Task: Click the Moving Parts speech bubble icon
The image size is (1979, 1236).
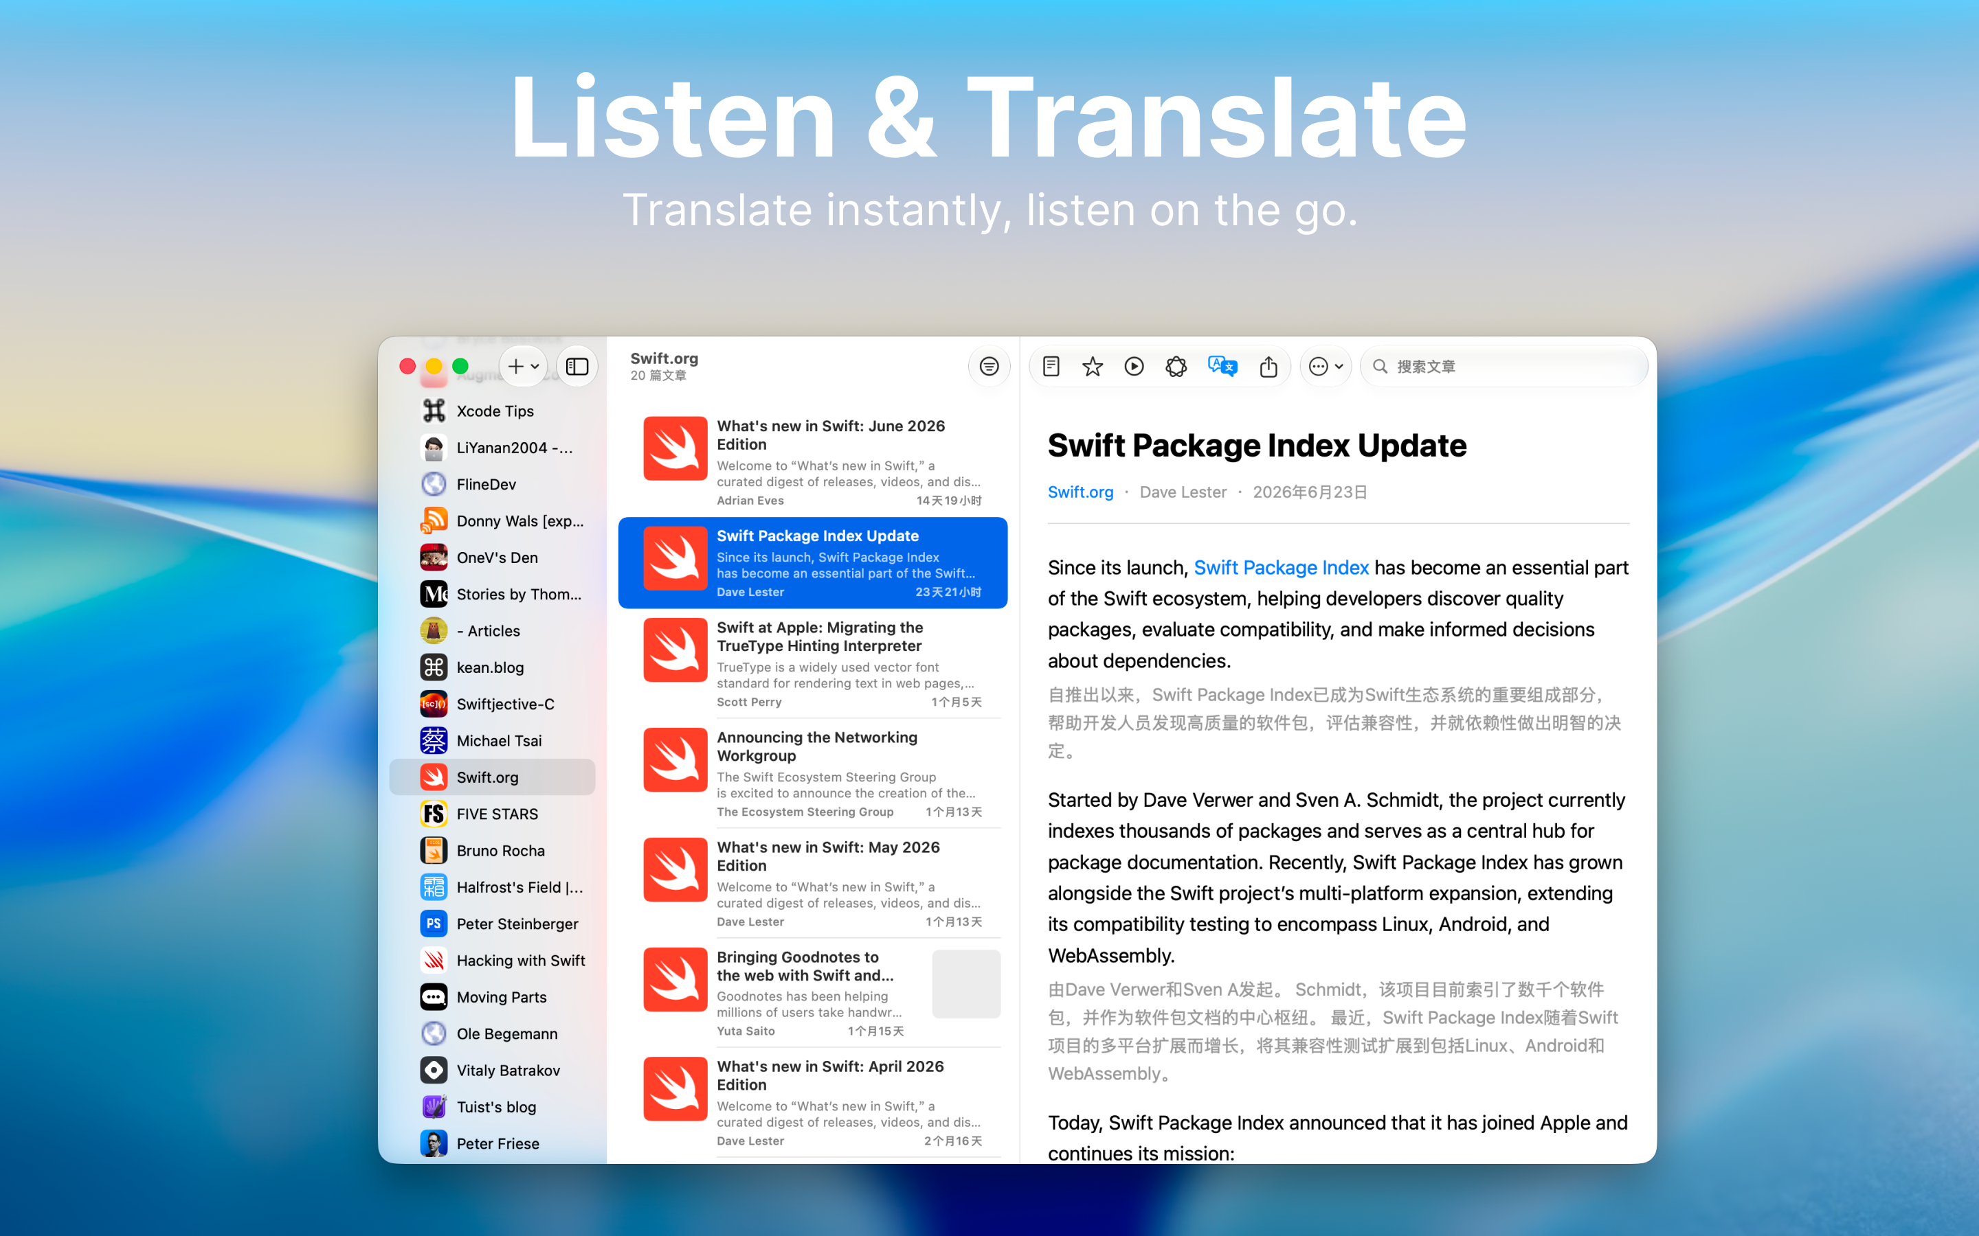Action: 434,997
